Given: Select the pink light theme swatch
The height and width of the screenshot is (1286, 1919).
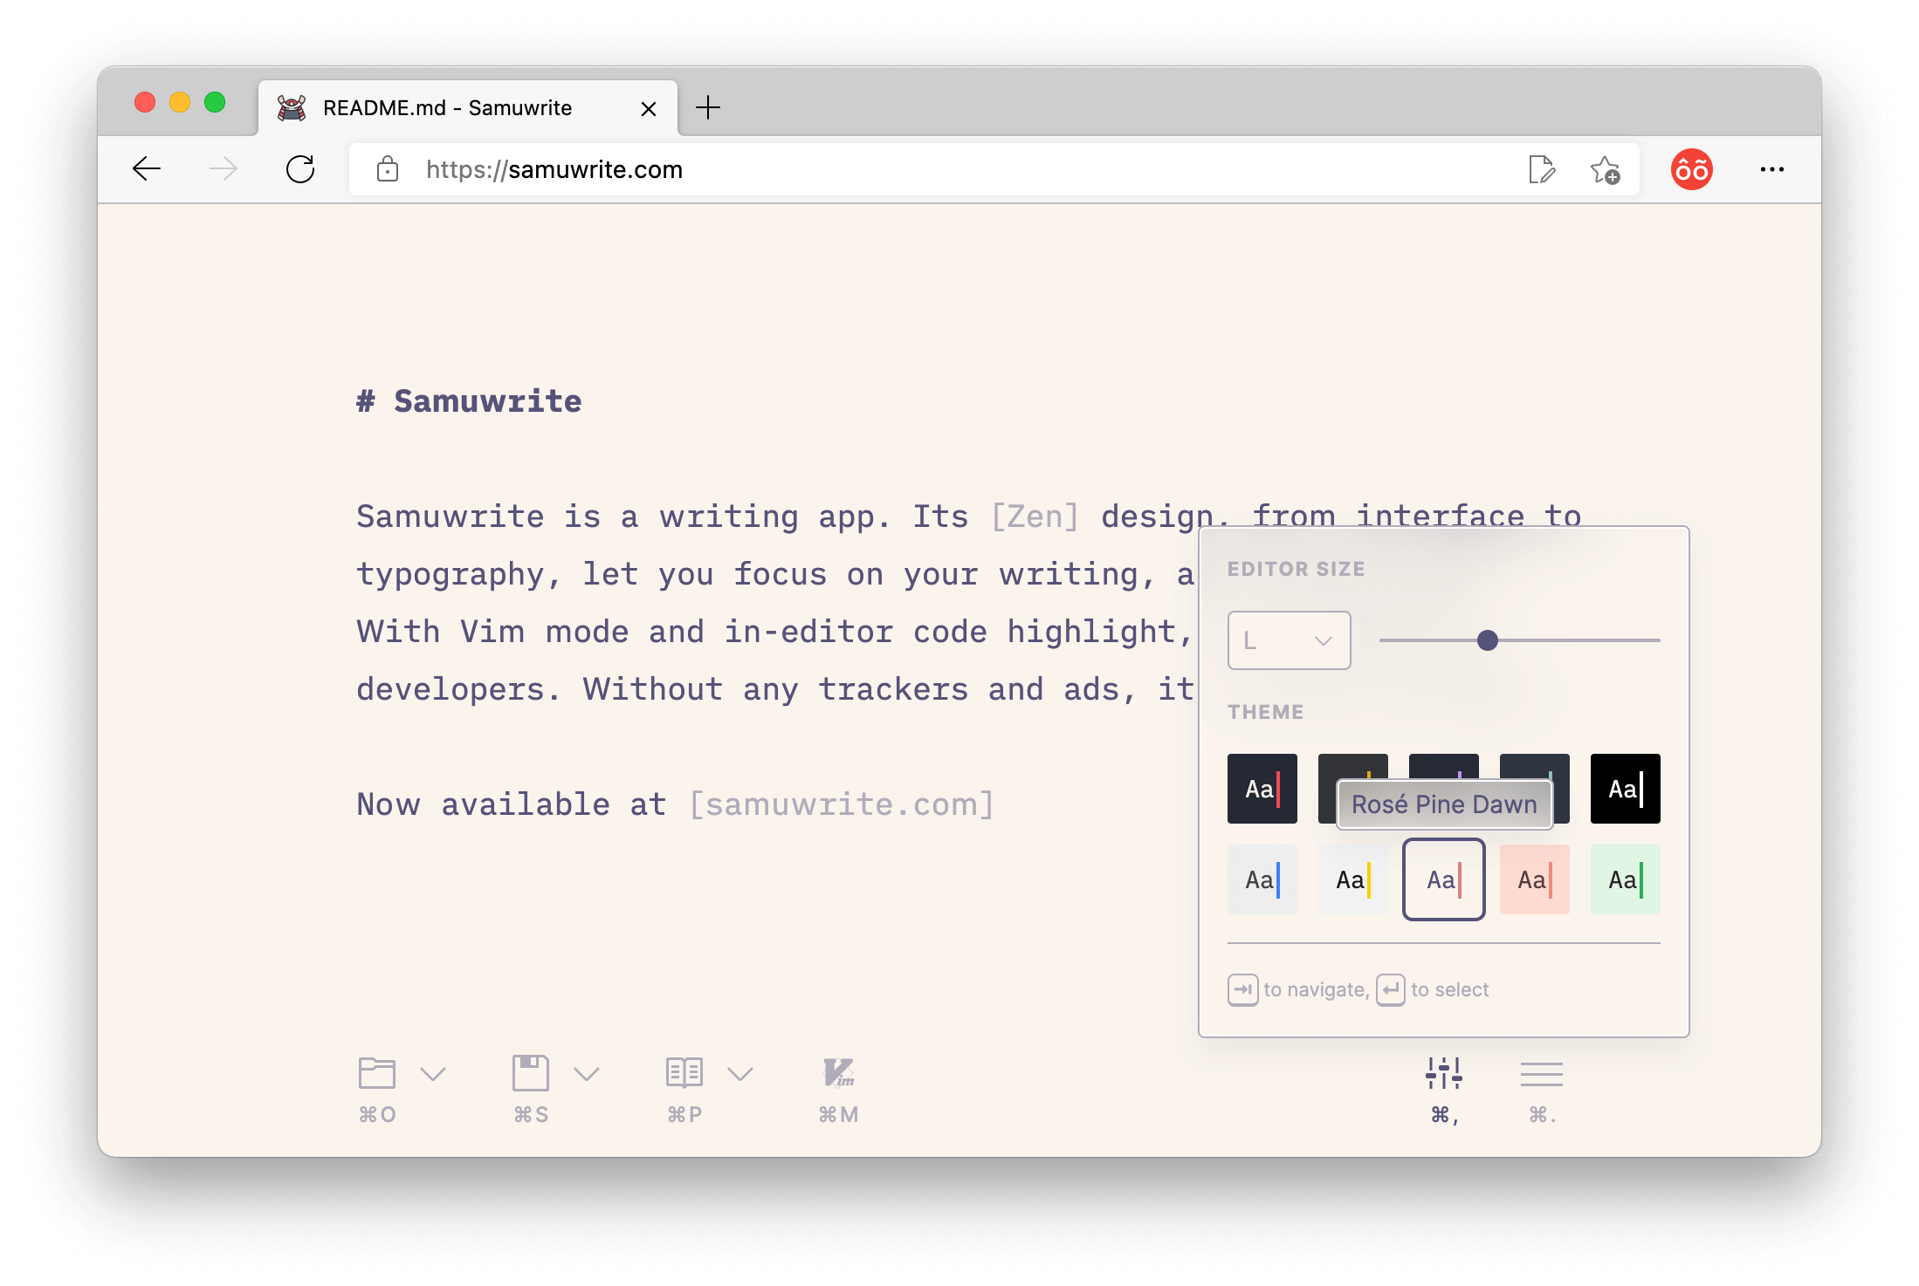Looking at the screenshot, I should click(1534, 879).
